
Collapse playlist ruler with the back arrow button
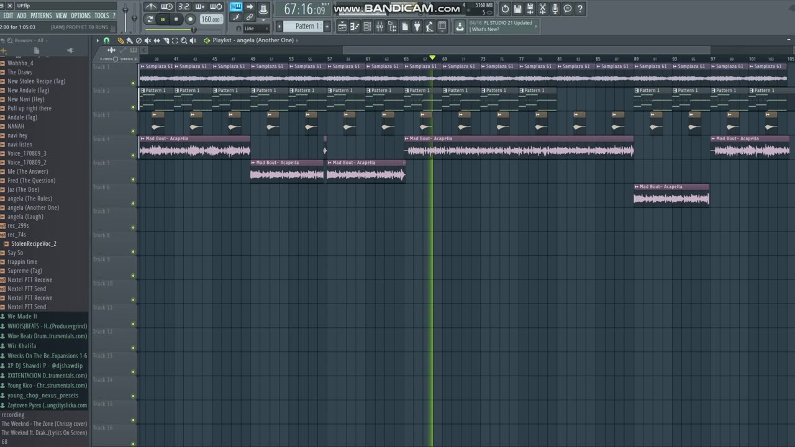pyautogui.click(x=144, y=50)
